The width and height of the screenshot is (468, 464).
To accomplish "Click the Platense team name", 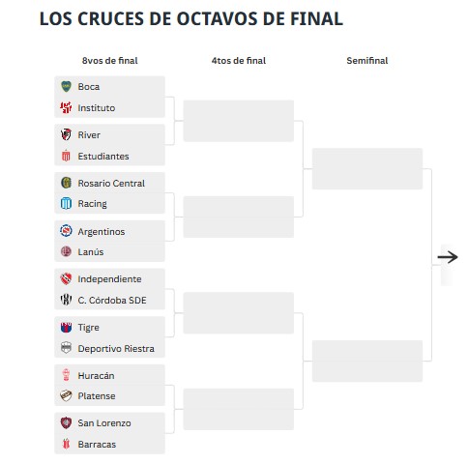I will 97,396.
